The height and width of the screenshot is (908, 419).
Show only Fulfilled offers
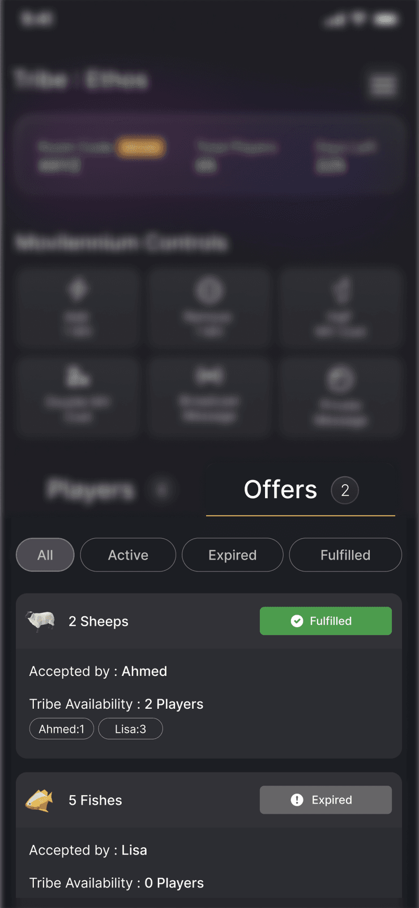(x=345, y=555)
